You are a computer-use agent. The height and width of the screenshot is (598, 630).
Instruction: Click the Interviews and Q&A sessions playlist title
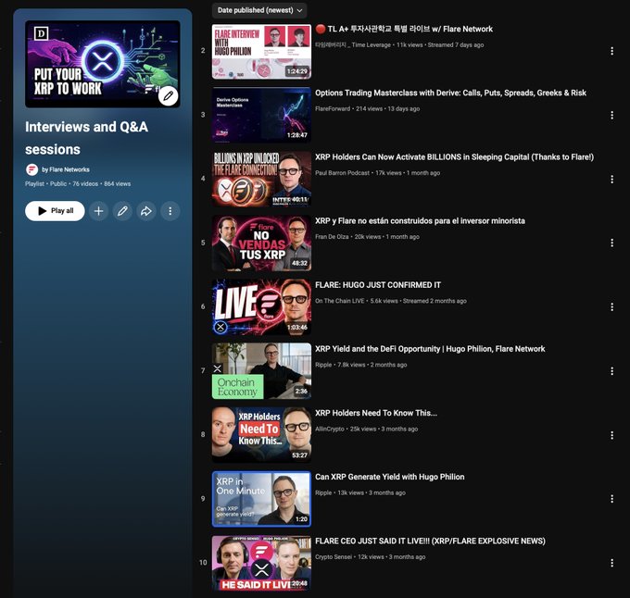[x=86, y=138]
